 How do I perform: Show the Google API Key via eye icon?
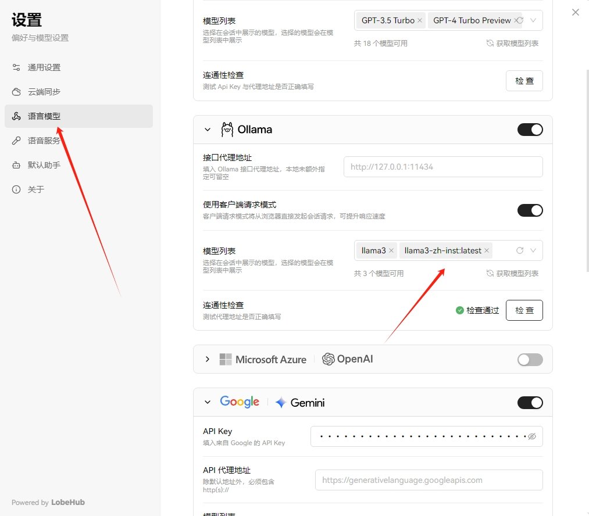point(532,436)
